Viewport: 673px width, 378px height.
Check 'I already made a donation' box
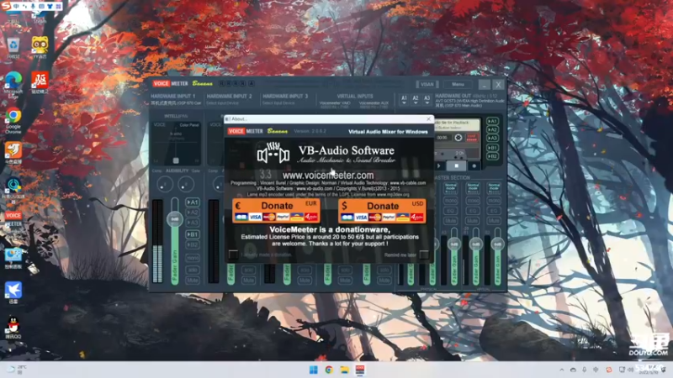pos(233,255)
